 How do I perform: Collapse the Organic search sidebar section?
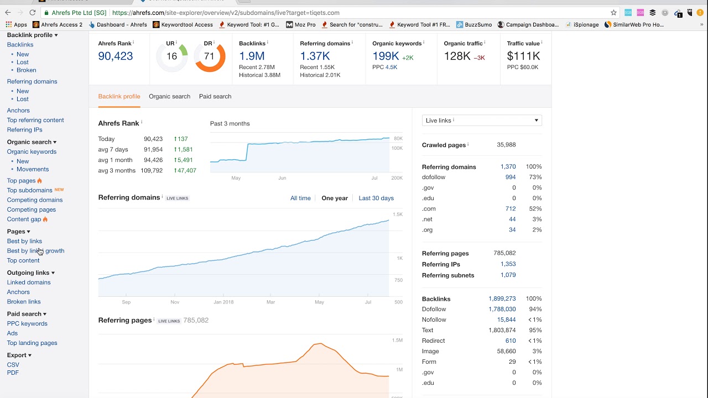32,142
